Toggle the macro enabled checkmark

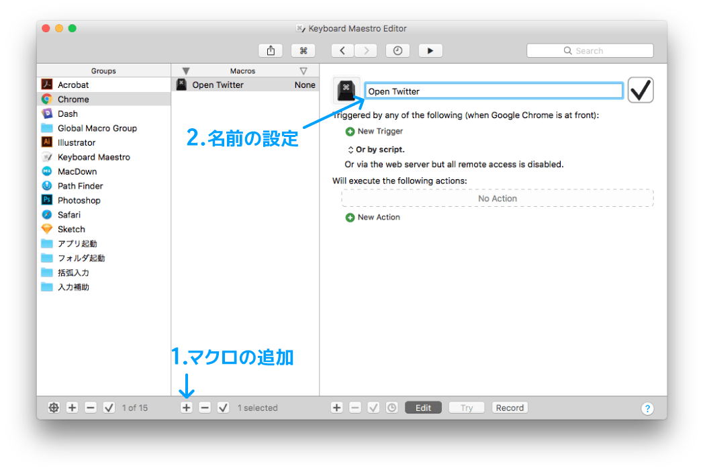click(x=640, y=89)
